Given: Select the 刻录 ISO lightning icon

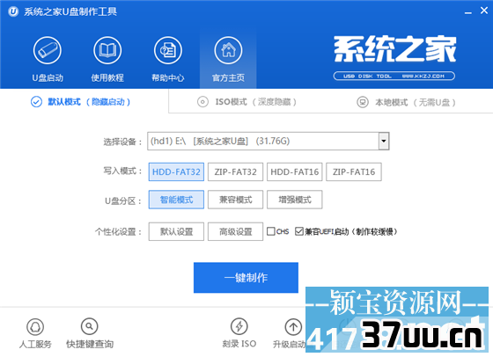Looking at the screenshot, I should click(239, 326).
